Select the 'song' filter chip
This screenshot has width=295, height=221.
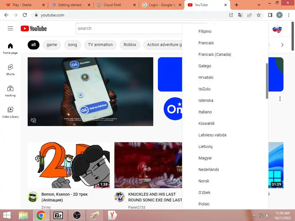72,45
